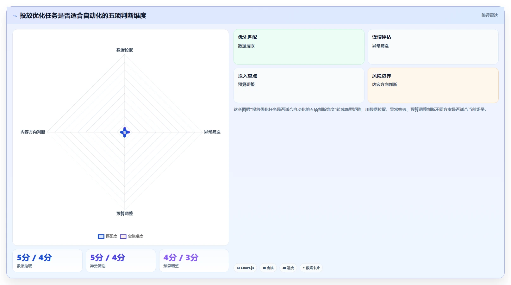Viewport: 511px width, 285px height.
Task: Click the 进度 tag
Action: click(x=288, y=268)
